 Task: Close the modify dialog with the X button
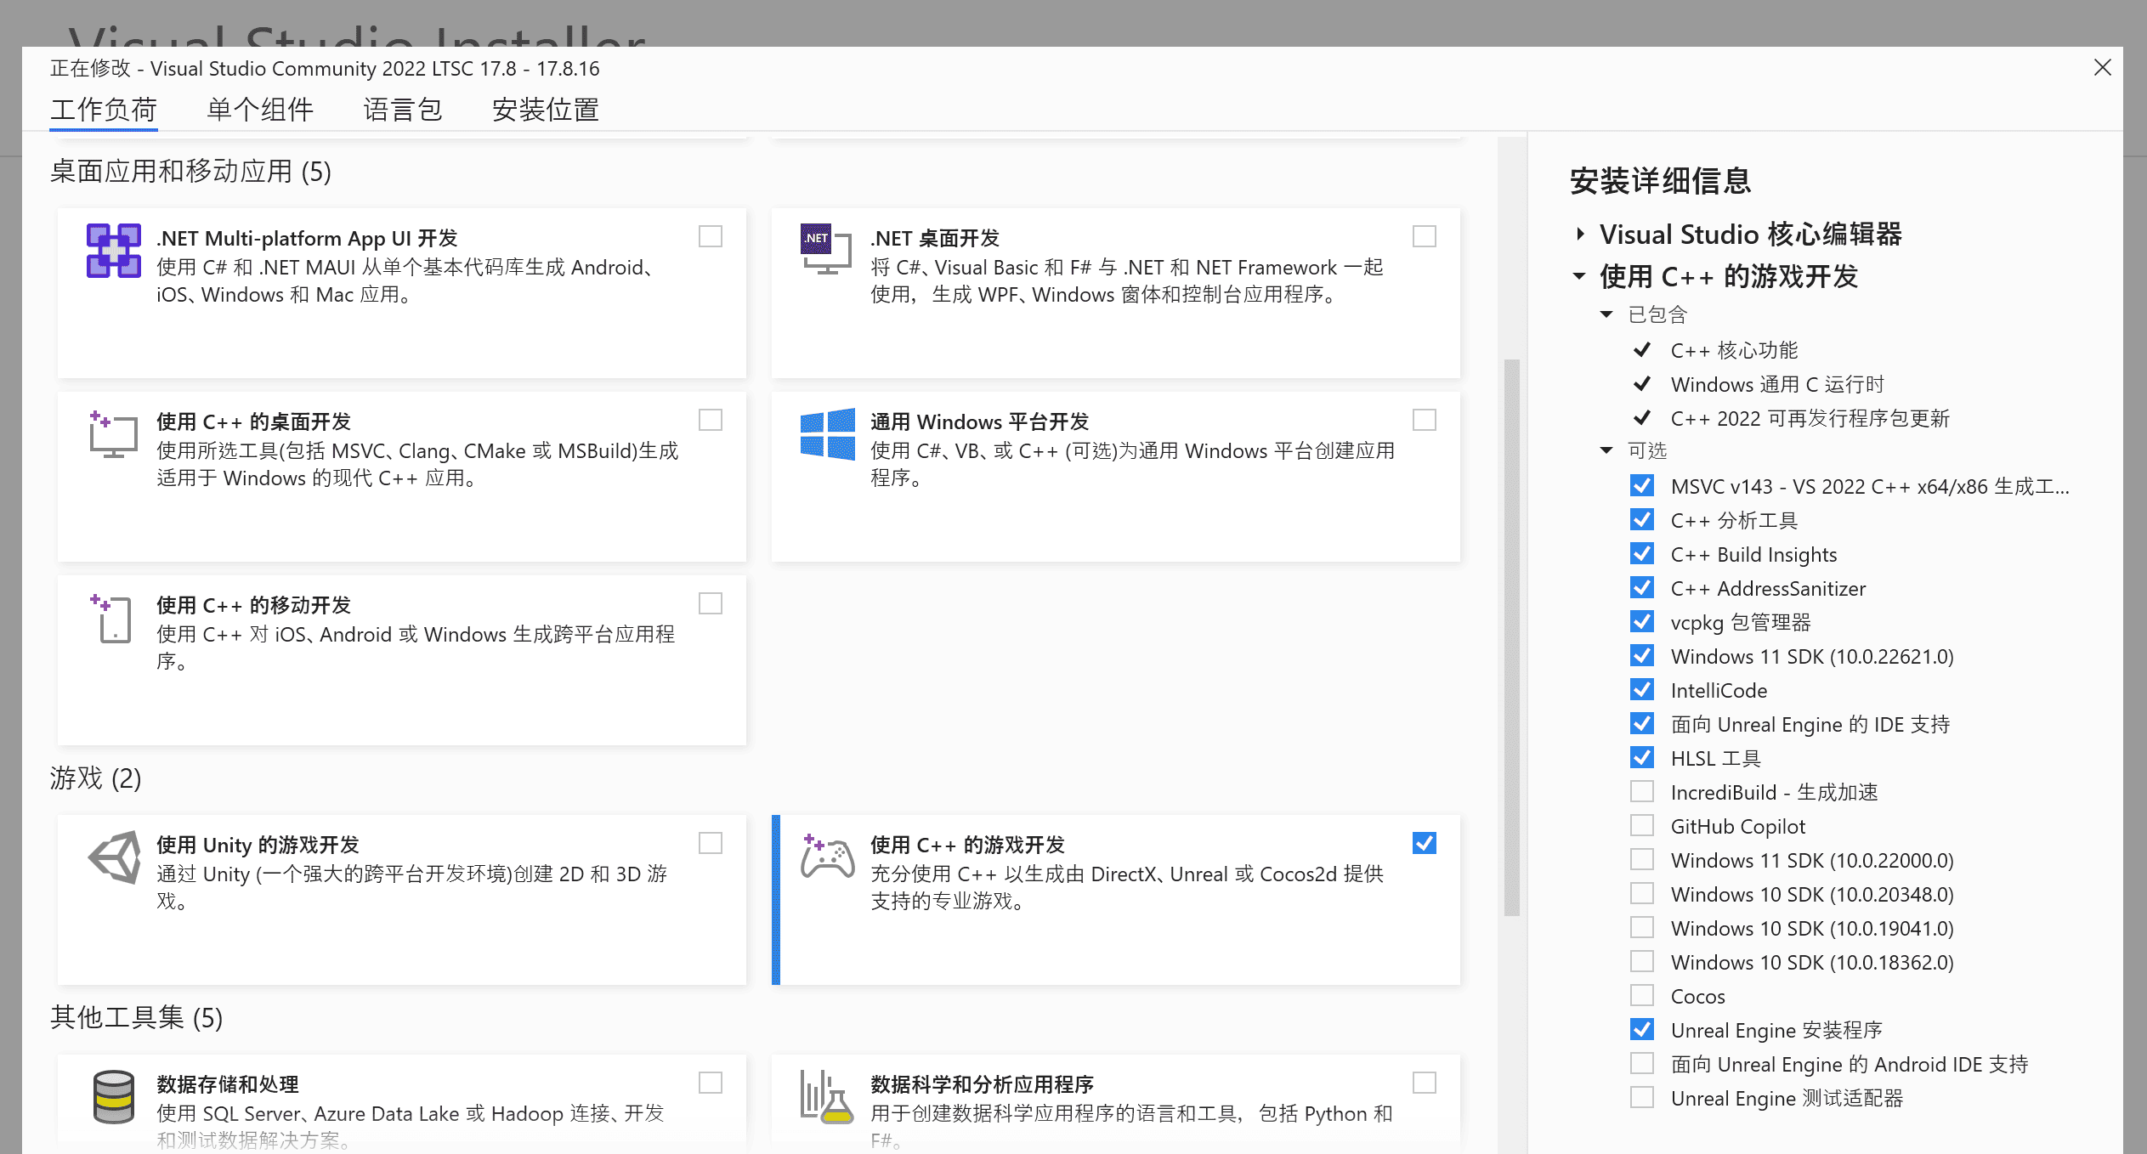[2102, 67]
